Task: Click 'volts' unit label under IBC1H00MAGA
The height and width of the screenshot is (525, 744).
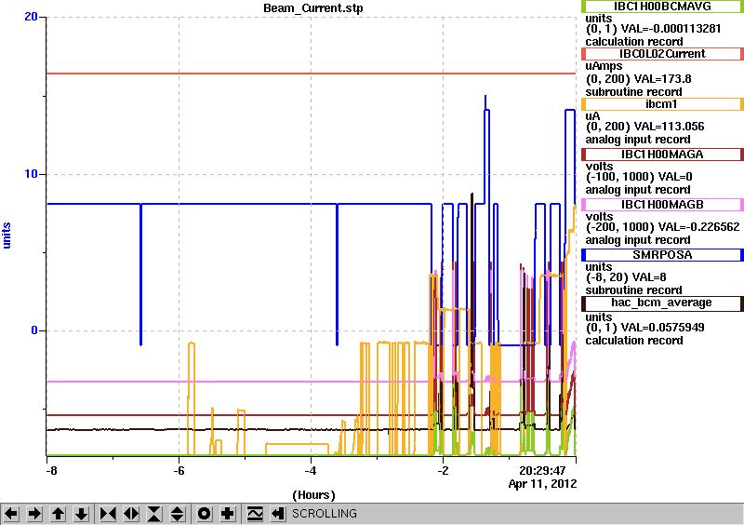Action: pyautogui.click(x=599, y=167)
